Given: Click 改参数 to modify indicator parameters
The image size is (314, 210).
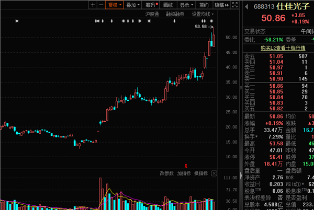Looking at the screenshot, I should coord(166,173).
